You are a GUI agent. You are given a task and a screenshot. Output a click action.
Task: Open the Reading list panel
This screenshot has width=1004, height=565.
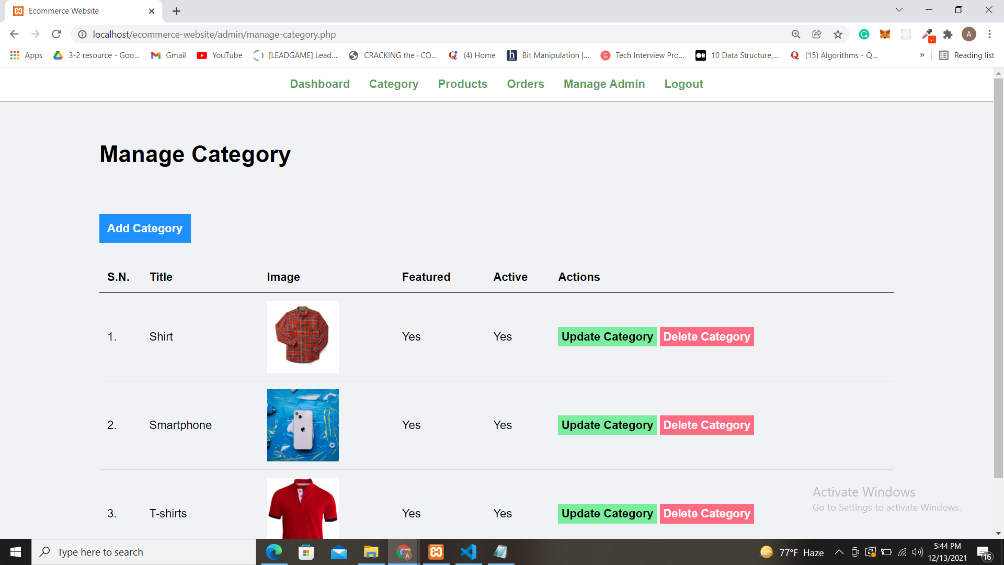tap(967, 55)
